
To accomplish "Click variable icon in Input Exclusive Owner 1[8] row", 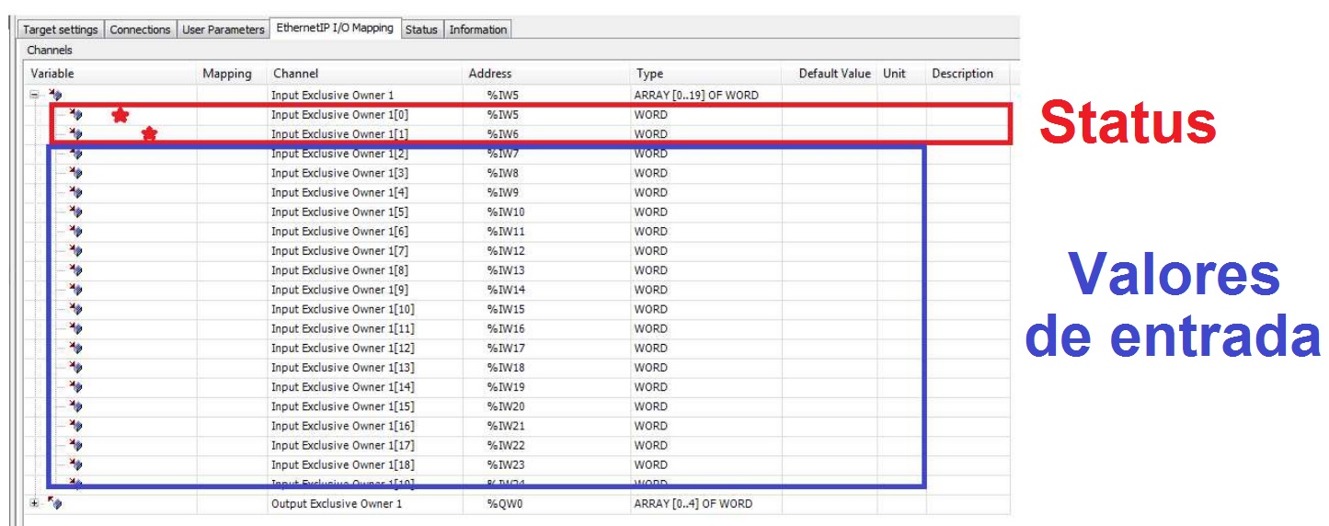I will (75, 270).
